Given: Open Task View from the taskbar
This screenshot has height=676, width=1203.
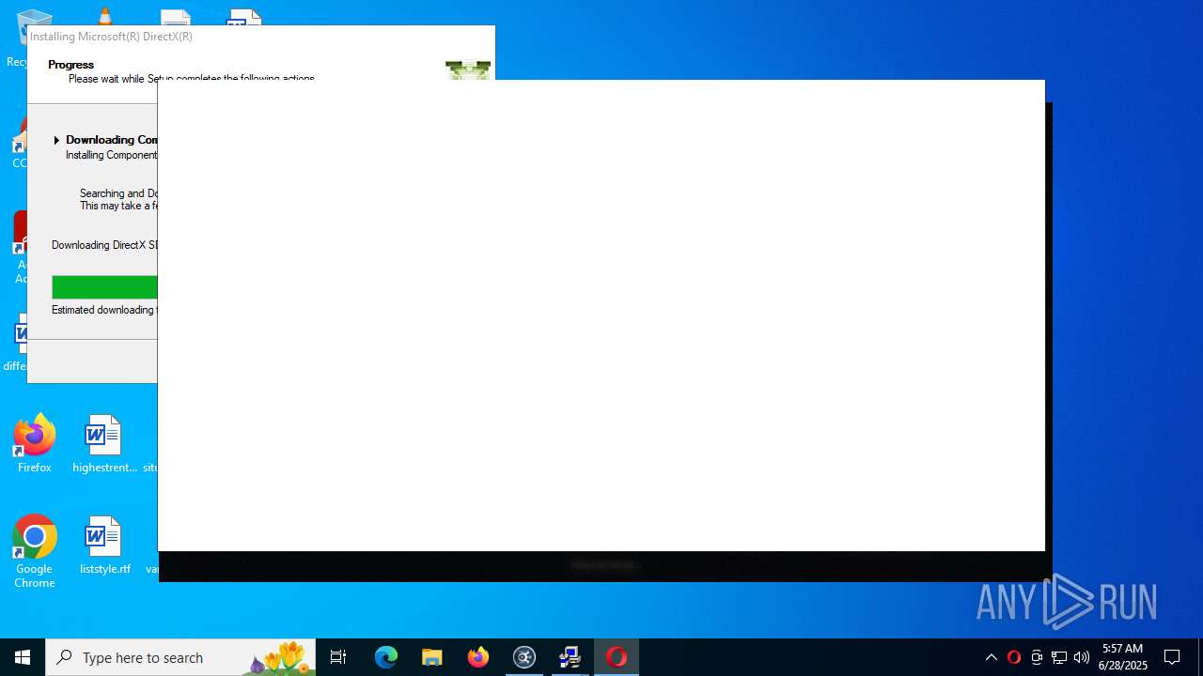Looking at the screenshot, I should (338, 657).
